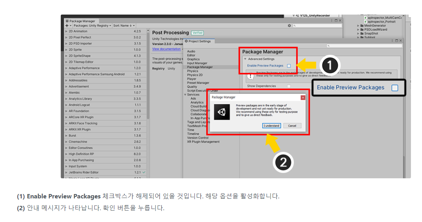Open the PSDLoadWizard folder icon
This screenshot has height=222, width=422.
coord(362,30)
